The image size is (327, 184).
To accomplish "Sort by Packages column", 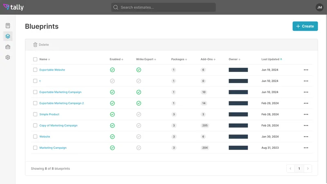I will pos(179,59).
